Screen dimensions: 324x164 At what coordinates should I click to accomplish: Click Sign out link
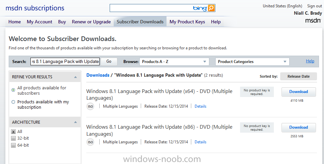315,6
